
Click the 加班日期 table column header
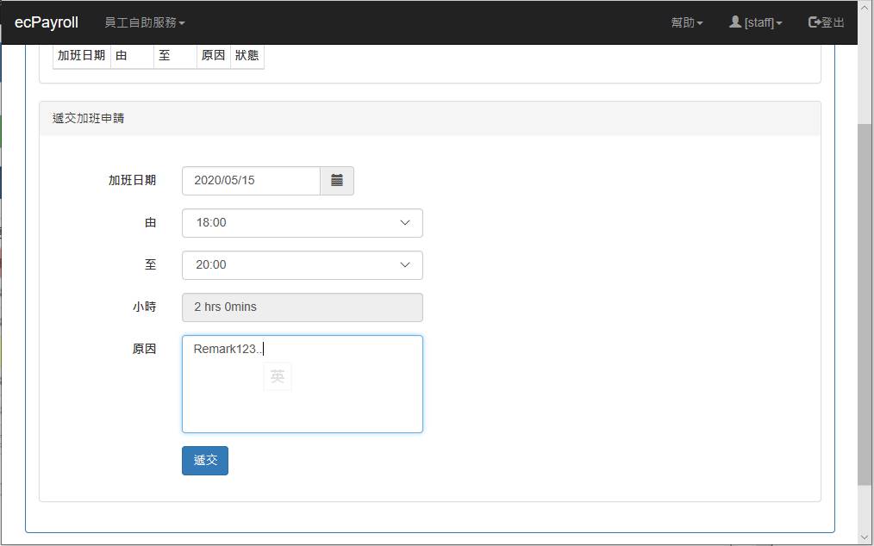[x=81, y=55]
